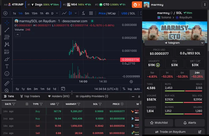
Task: Toggle auto scale on the chart
Action: tap(137, 89)
